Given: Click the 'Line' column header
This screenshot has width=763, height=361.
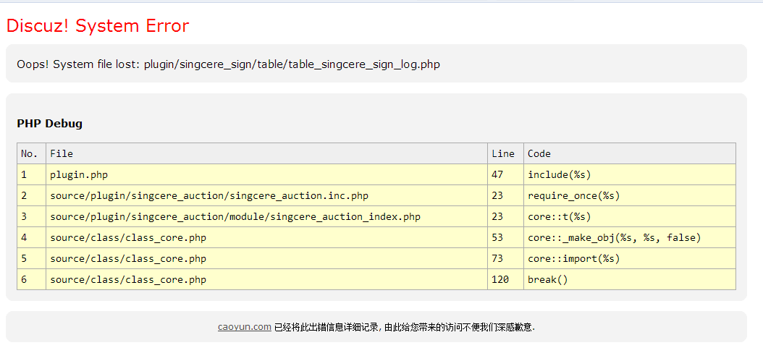Looking at the screenshot, I should pos(505,153).
